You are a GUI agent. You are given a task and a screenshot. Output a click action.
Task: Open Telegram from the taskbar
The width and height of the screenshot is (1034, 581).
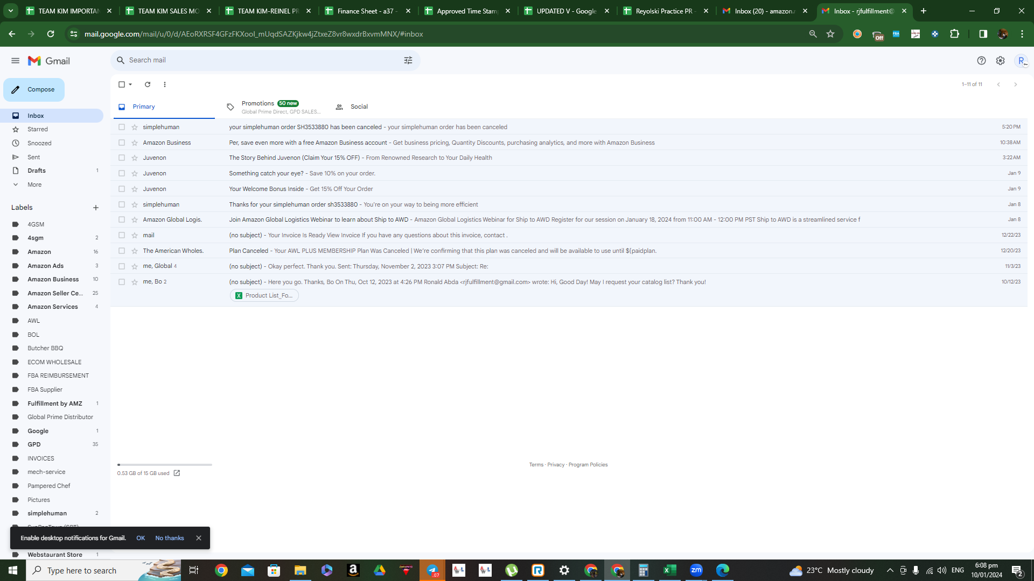[432, 570]
